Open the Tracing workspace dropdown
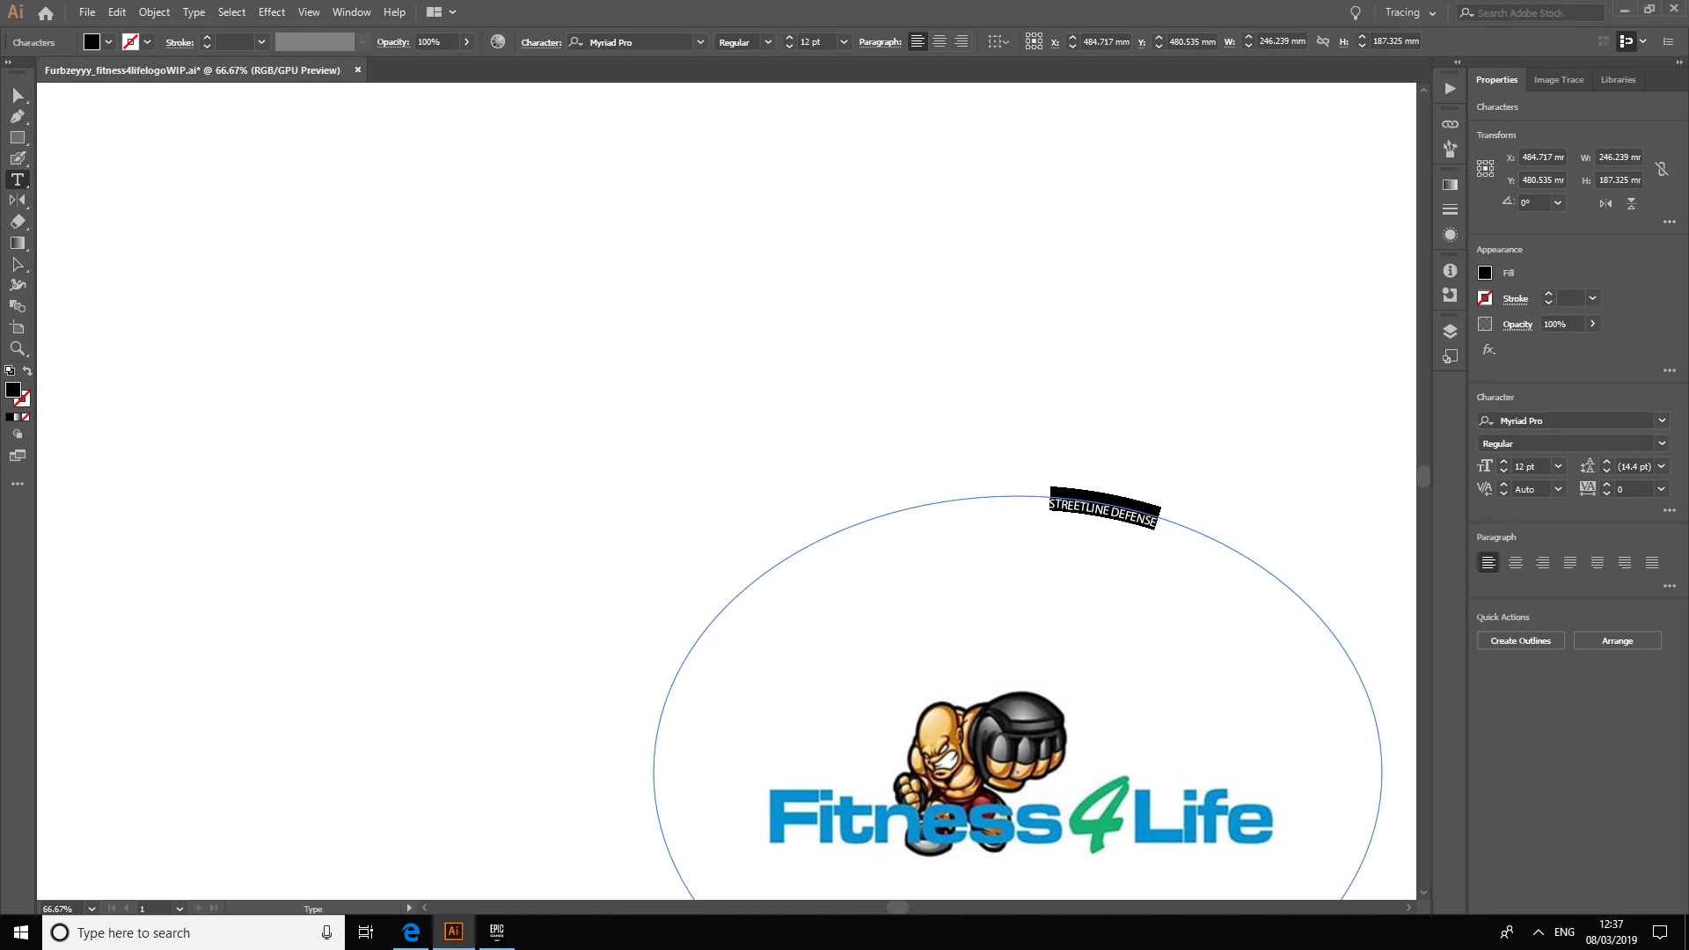The width and height of the screenshot is (1689, 950). (1410, 12)
